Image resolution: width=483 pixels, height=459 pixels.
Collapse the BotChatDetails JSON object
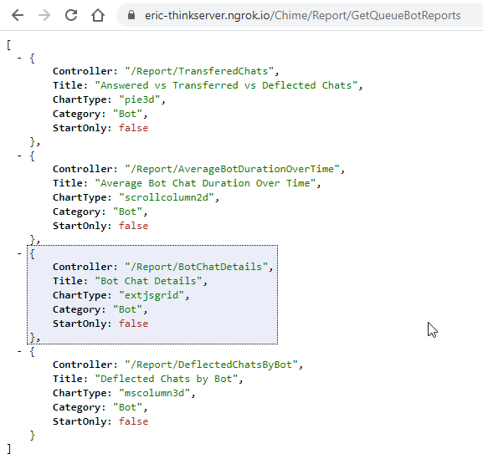click(x=19, y=253)
